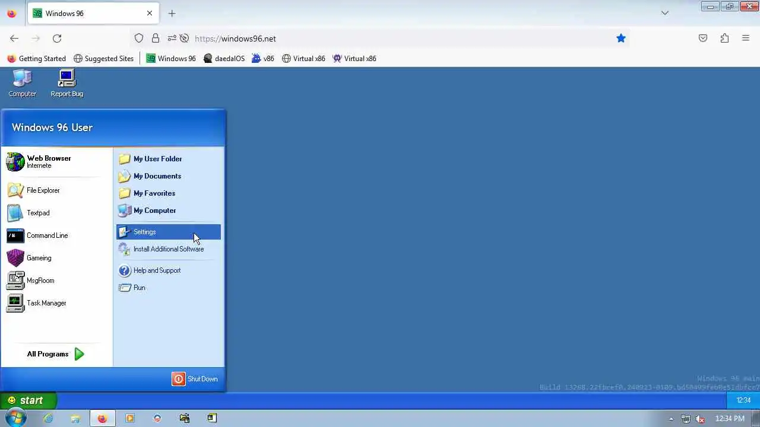760x427 pixels.
Task: Reload the Windows 96 page
Action: (57, 39)
